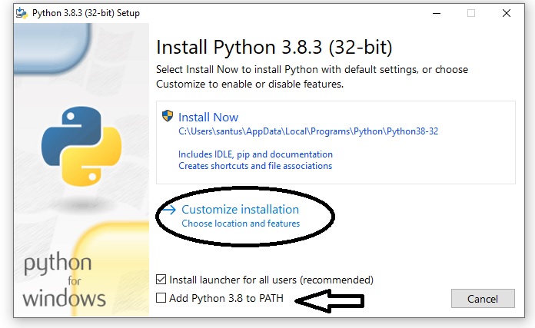Click the Python snake logo
The width and height of the screenshot is (535, 328).
tap(81, 146)
